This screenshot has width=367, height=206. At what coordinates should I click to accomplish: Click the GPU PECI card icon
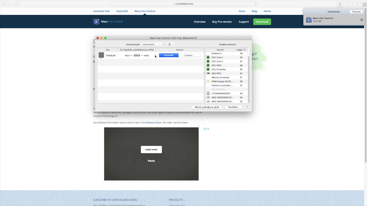(x=208, y=74)
